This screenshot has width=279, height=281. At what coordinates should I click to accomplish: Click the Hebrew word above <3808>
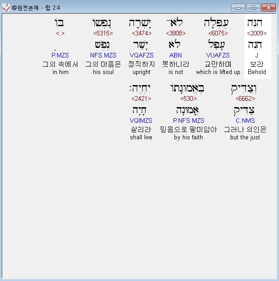coord(174,22)
